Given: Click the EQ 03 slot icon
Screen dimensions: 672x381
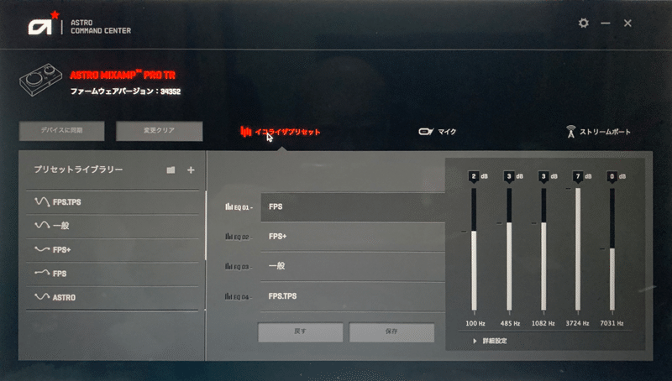Looking at the screenshot, I should pyautogui.click(x=228, y=266).
